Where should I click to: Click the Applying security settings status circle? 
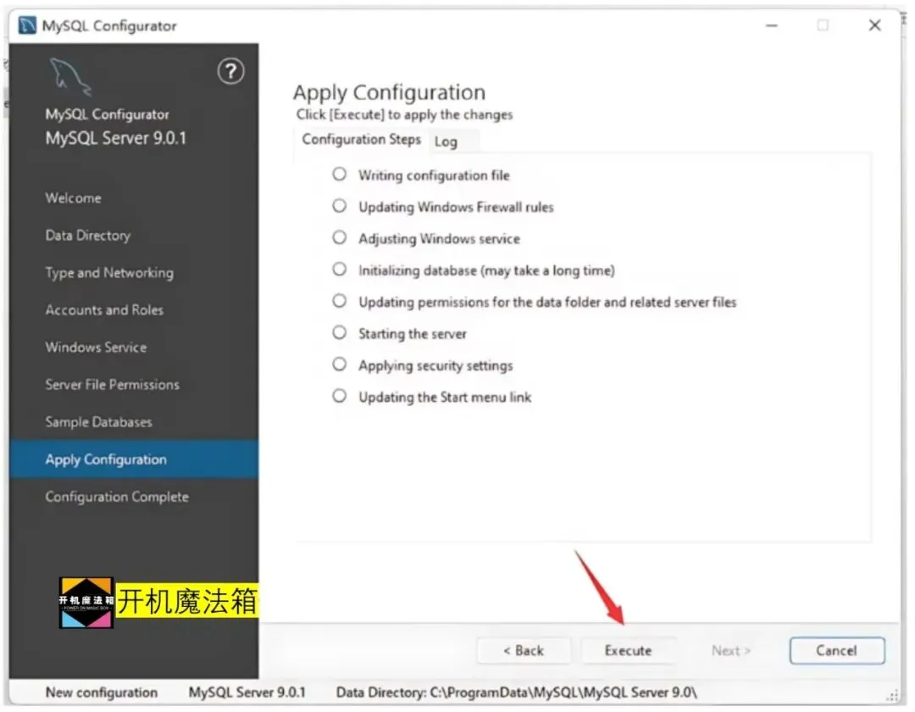[x=339, y=364]
